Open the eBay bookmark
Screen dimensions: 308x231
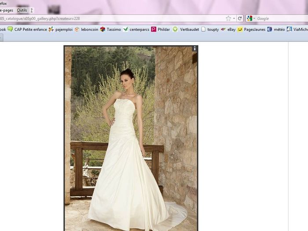(231, 29)
